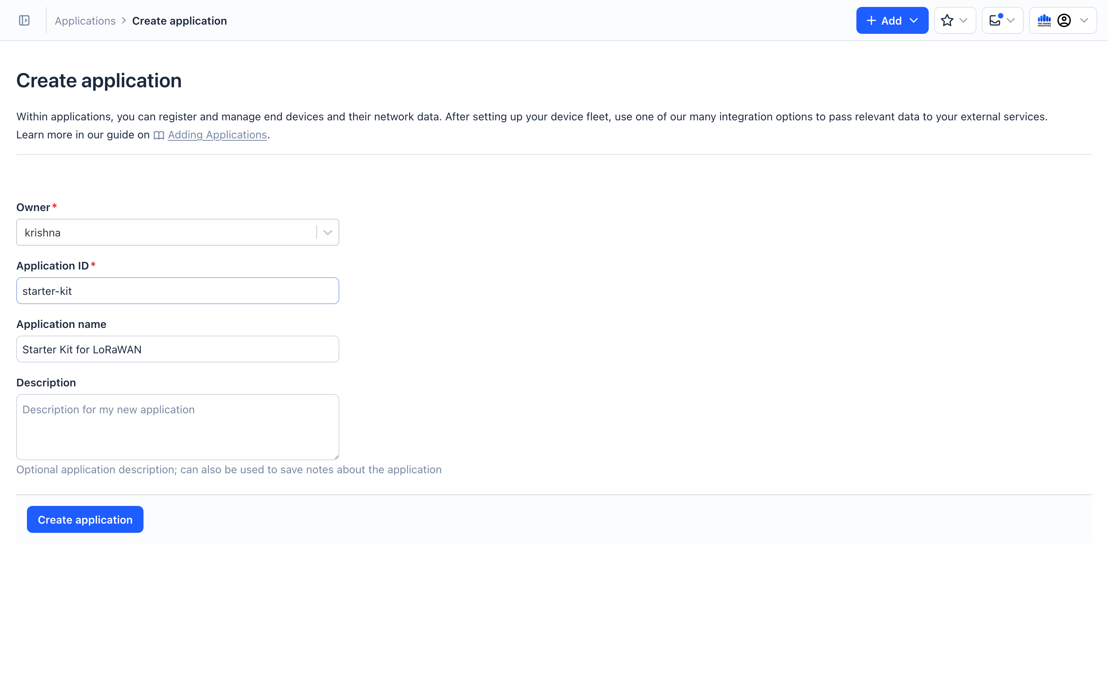Click the Application ID field showing starter-kit
Screen dimensions: 1108x692
pos(178,291)
